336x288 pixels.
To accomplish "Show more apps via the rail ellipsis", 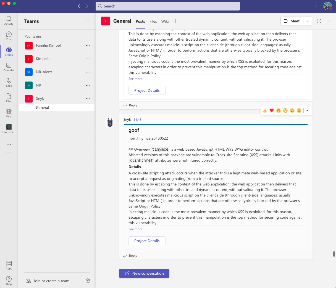I will (9, 144).
